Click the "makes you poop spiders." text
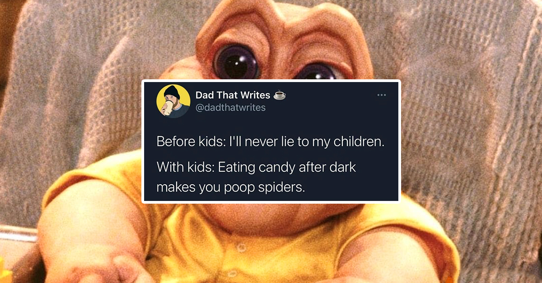Screen dimensions: 542x283 (x=231, y=187)
